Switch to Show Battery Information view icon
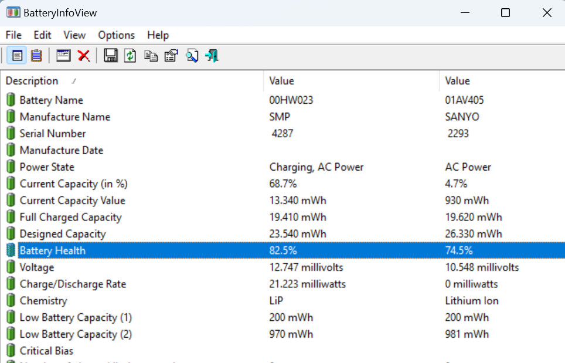Screen dimensions: 565x363 [17, 56]
